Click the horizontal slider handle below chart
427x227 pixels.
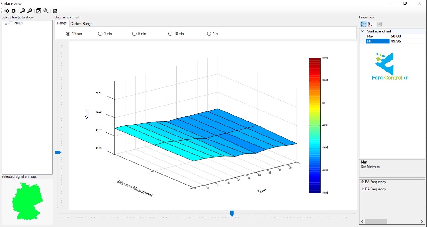click(232, 213)
